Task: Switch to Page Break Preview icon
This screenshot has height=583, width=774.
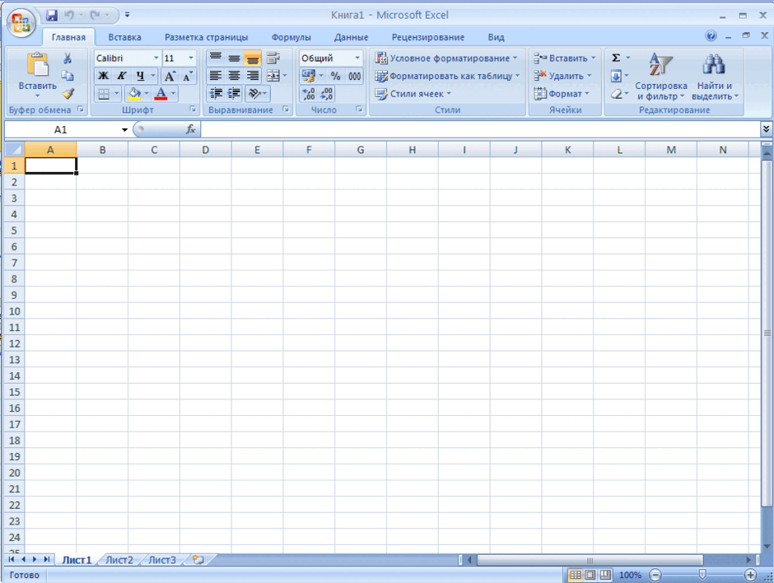Action: [x=605, y=575]
